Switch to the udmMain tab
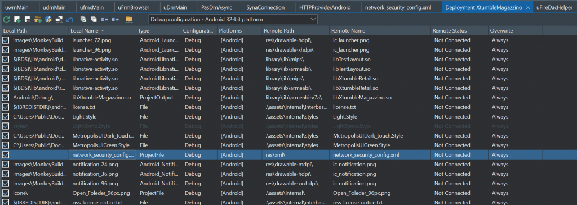The width and height of the screenshot is (577, 205). pos(54,7)
